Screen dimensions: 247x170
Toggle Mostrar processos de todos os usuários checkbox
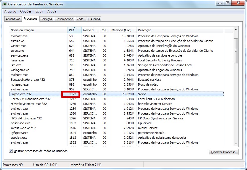point(11,151)
